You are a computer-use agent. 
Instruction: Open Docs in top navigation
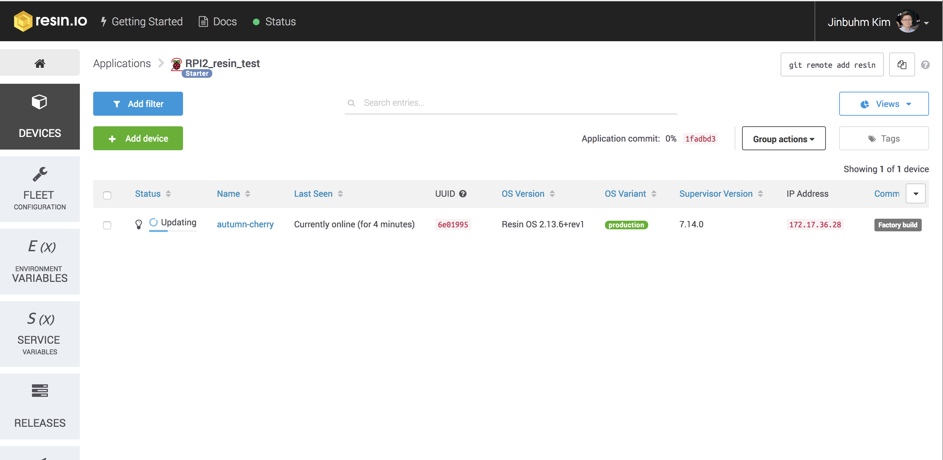[x=218, y=22]
